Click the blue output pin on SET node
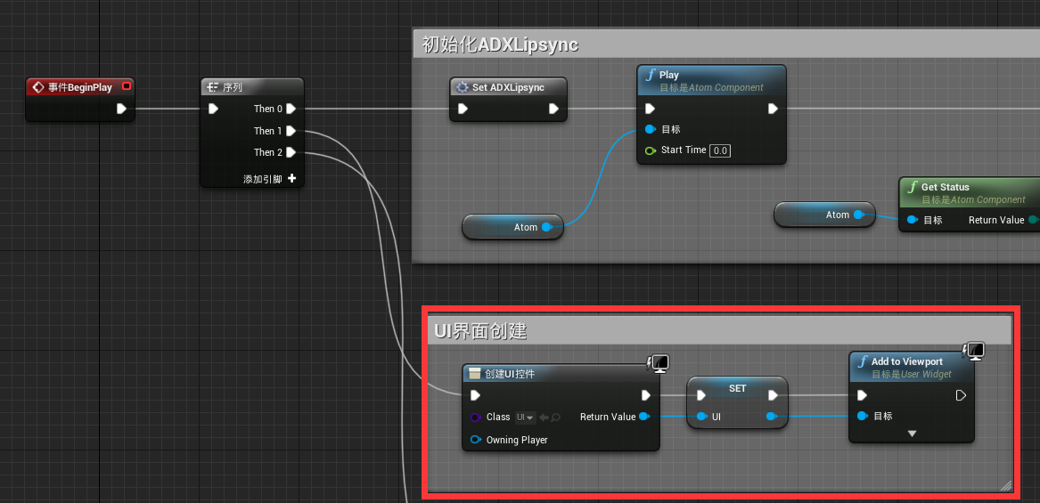1040x503 pixels. [772, 417]
